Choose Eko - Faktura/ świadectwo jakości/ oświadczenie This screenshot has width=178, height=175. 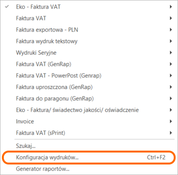(89, 110)
